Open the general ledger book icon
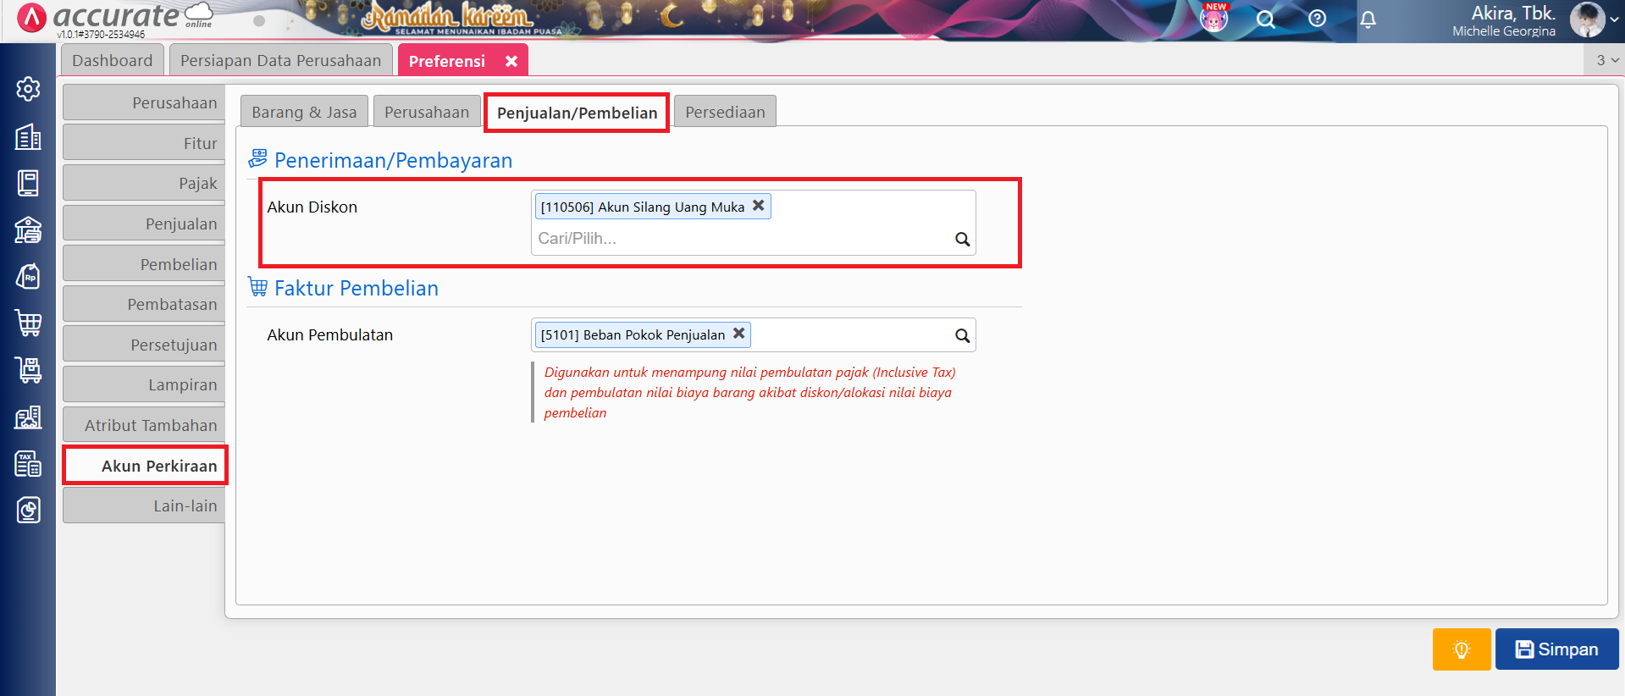The image size is (1625, 696). coord(28,183)
